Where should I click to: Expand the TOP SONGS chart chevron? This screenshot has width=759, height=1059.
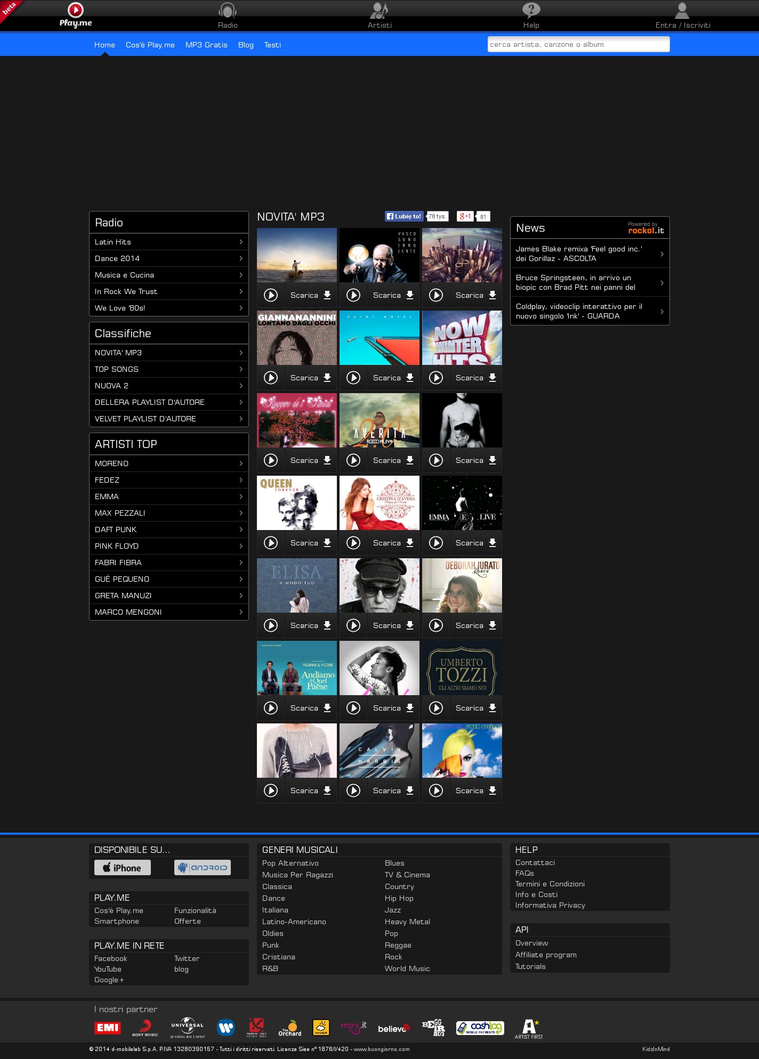[x=241, y=369]
